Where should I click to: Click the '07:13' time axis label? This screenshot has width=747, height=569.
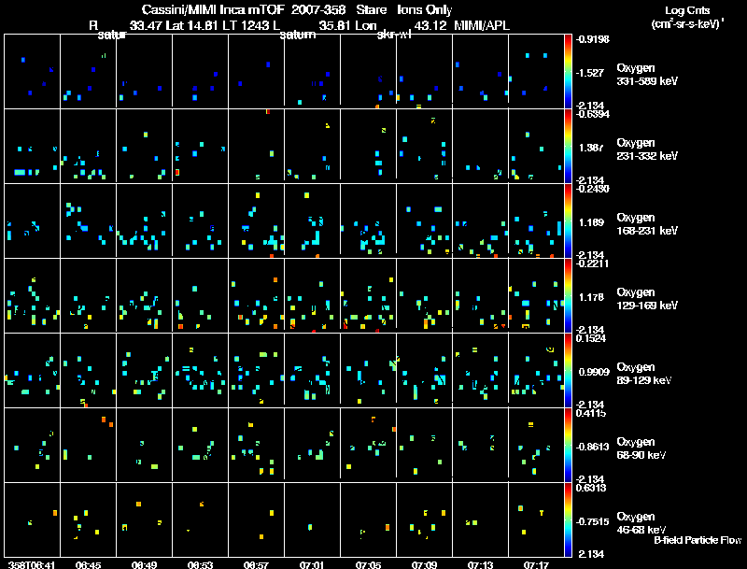[480, 564]
